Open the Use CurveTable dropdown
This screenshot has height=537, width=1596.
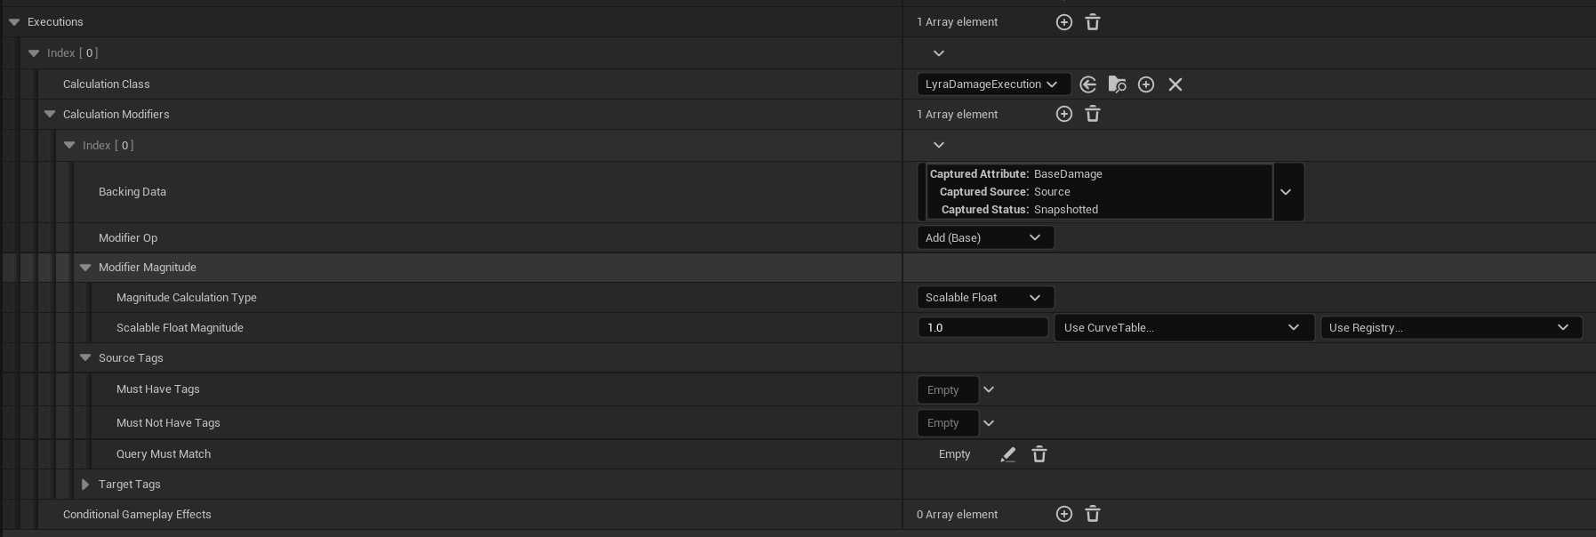(x=1183, y=327)
